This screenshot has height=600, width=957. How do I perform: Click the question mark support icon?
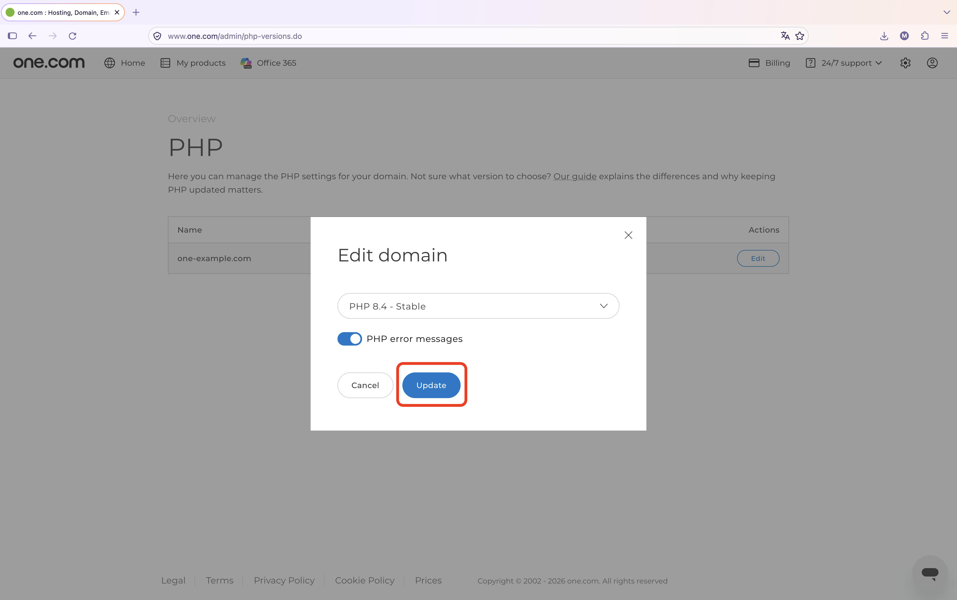click(810, 63)
